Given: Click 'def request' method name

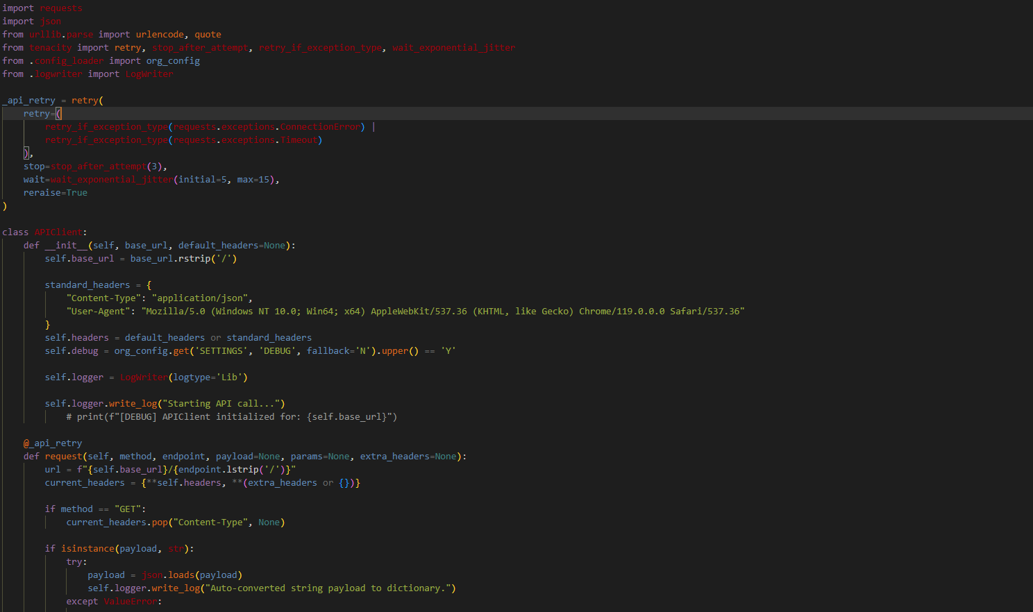Looking at the screenshot, I should (x=64, y=457).
